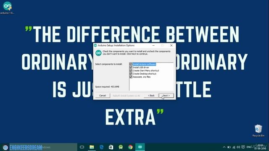Launch Google Chrome from the taskbar
Viewport: 269px width, 151px height.
click(130, 147)
